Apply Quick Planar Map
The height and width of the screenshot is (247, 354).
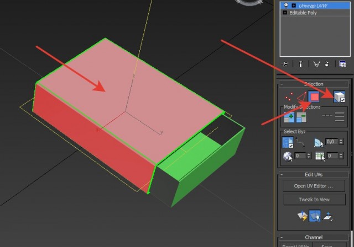click(x=303, y=216)
